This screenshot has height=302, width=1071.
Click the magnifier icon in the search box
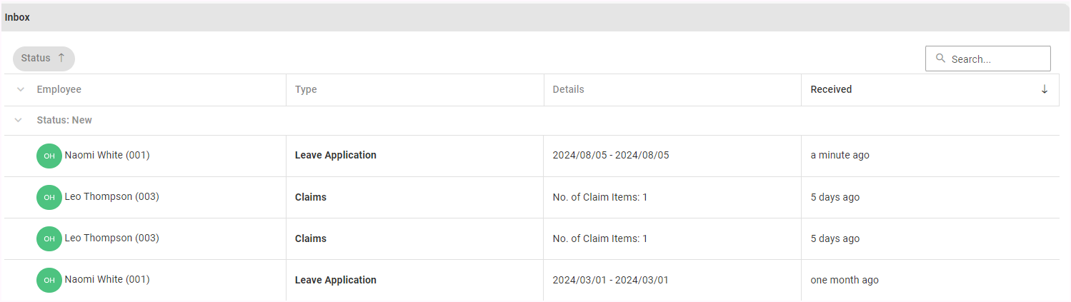click(x=940, y=59)
